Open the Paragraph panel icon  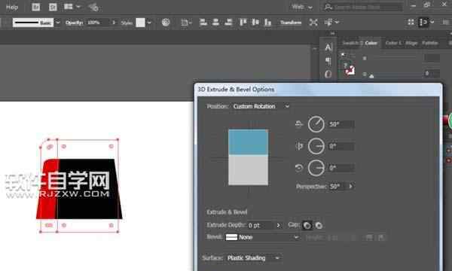tap(328, 61)
